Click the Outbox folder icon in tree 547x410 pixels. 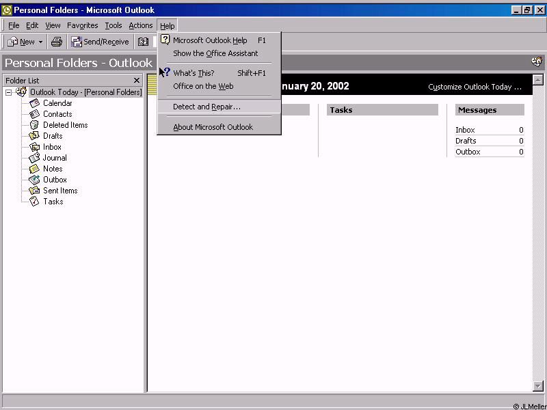point(34,180)
